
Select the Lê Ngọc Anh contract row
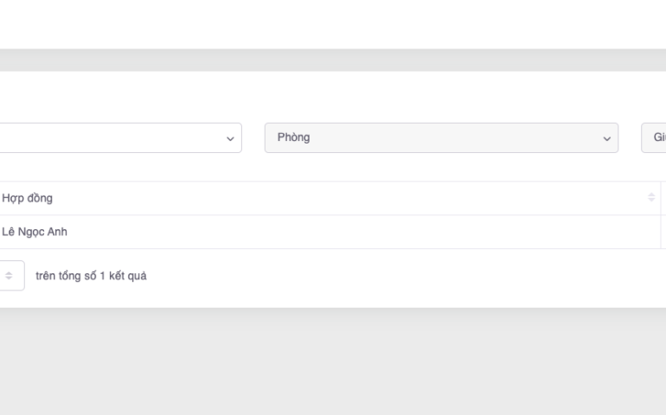[x=329, y=232]
